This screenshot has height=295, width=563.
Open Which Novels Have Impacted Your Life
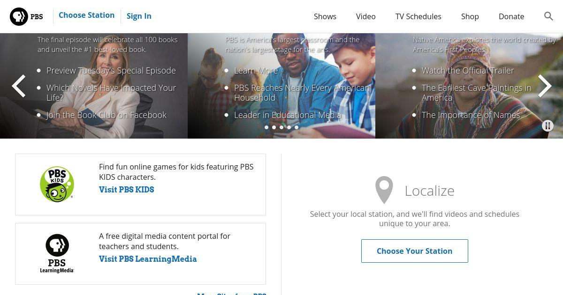[111, 93]
